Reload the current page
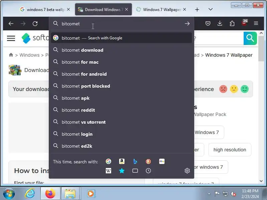 point(35,24)
